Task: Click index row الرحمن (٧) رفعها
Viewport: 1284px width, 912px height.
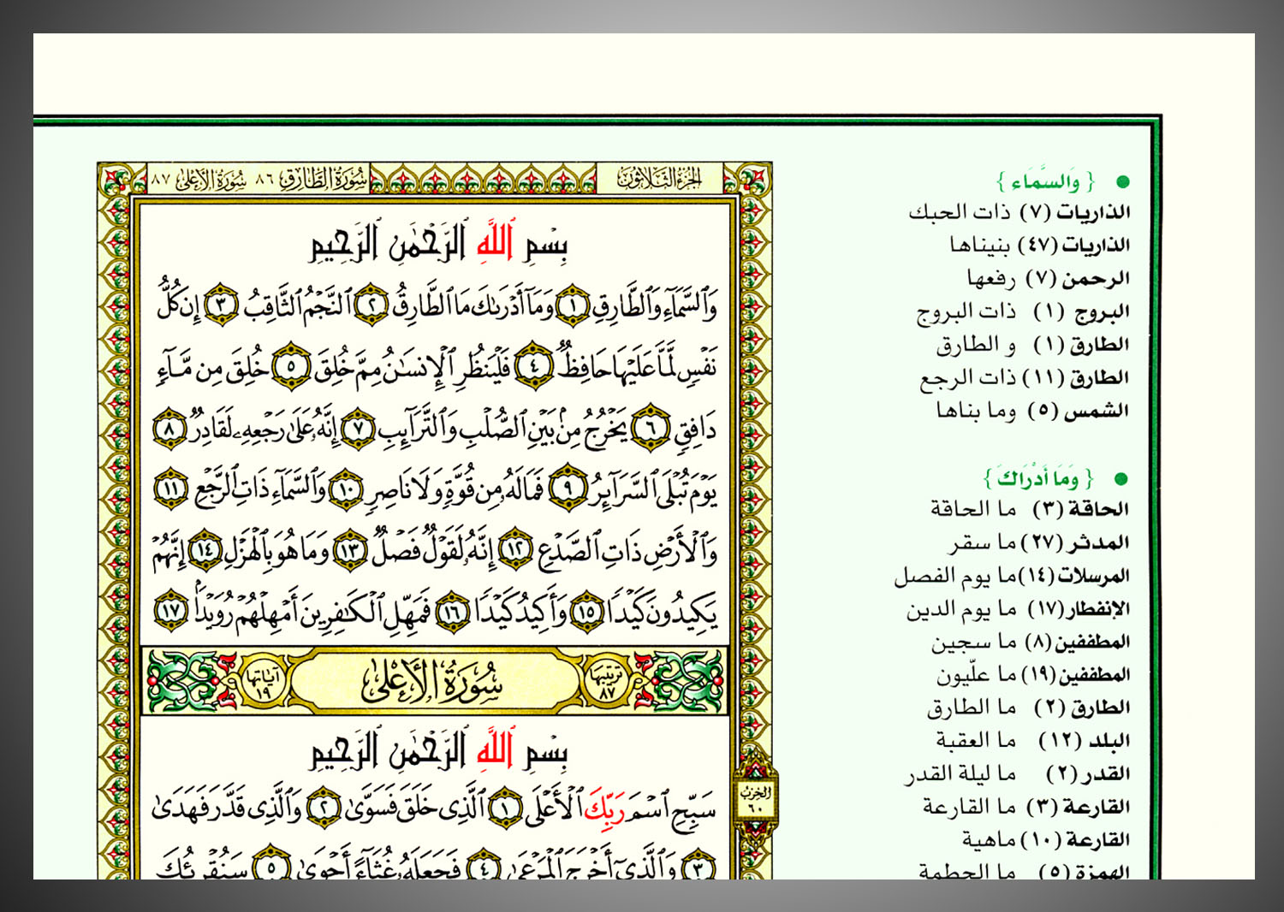Action: click(x=1048, y=279)
